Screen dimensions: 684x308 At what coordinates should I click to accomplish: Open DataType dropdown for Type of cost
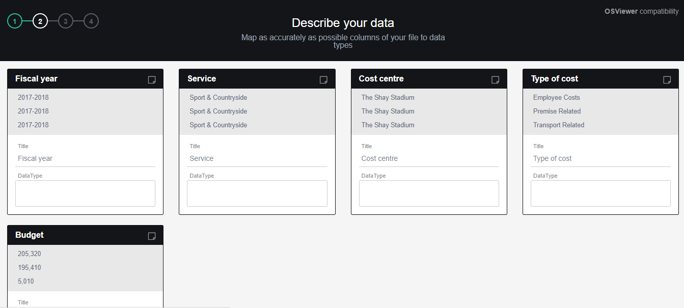(x=600, y=193)
